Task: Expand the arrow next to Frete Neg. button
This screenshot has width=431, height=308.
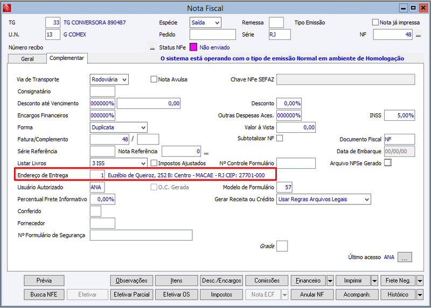Action: pyautogui.click(x=420, y=280)
